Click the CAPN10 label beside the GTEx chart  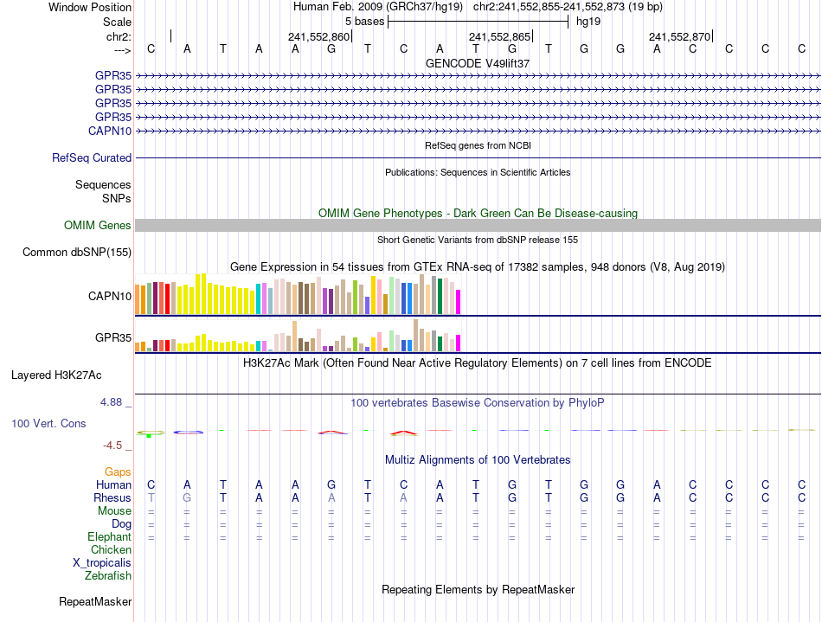[110, 296]
